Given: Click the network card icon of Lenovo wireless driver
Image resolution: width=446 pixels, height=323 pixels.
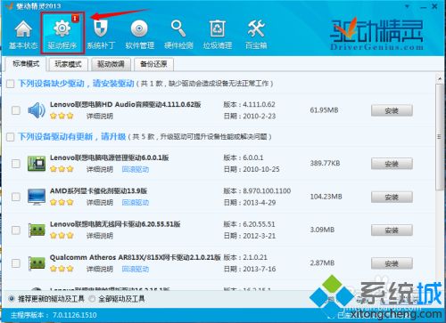Looking at the screenshot, I should [x=37, y=230].
